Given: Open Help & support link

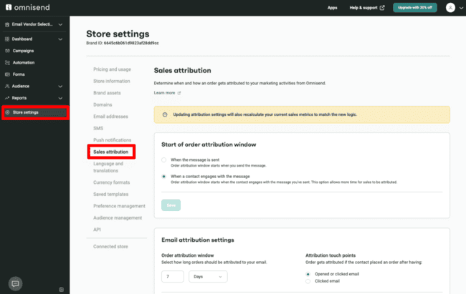Looking at the screenshot, I should [363, 8].
